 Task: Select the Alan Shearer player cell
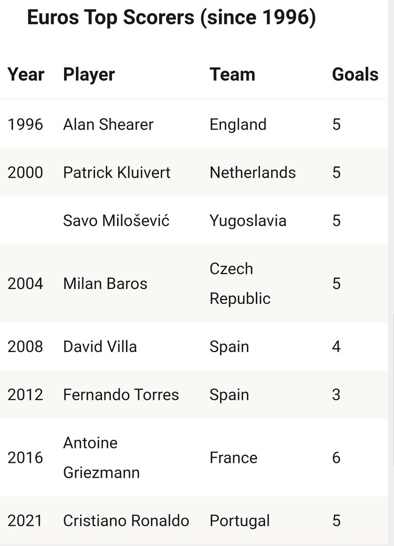point(108,124)
